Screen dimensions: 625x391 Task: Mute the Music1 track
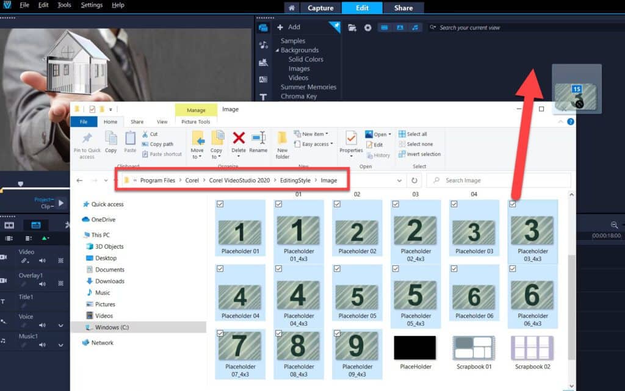click(x=42, y=345)
